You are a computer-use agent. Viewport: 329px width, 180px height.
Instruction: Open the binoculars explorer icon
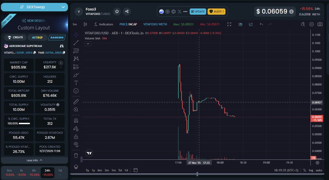(62, 46)
